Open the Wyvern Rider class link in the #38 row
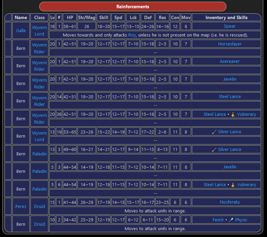The width and height of the screenshot is (267, 237). coord(39,118)
